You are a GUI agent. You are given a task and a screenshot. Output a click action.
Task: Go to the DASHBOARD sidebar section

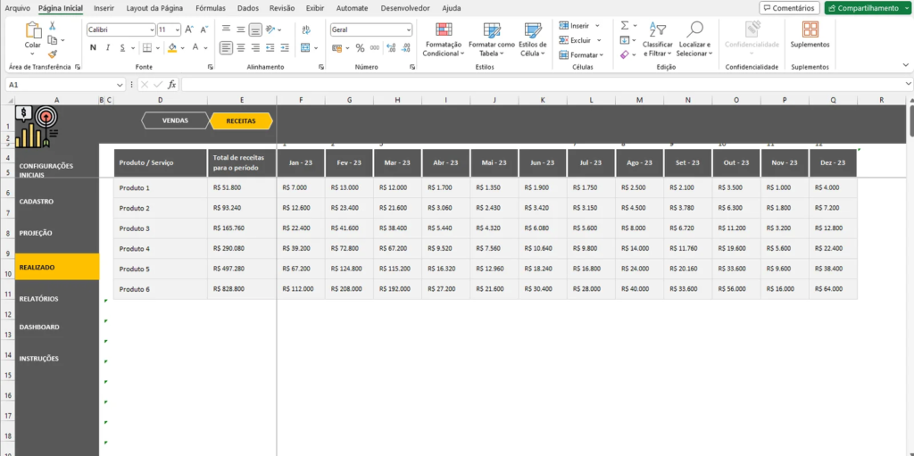pyautogui.click(x=39, y=327)
